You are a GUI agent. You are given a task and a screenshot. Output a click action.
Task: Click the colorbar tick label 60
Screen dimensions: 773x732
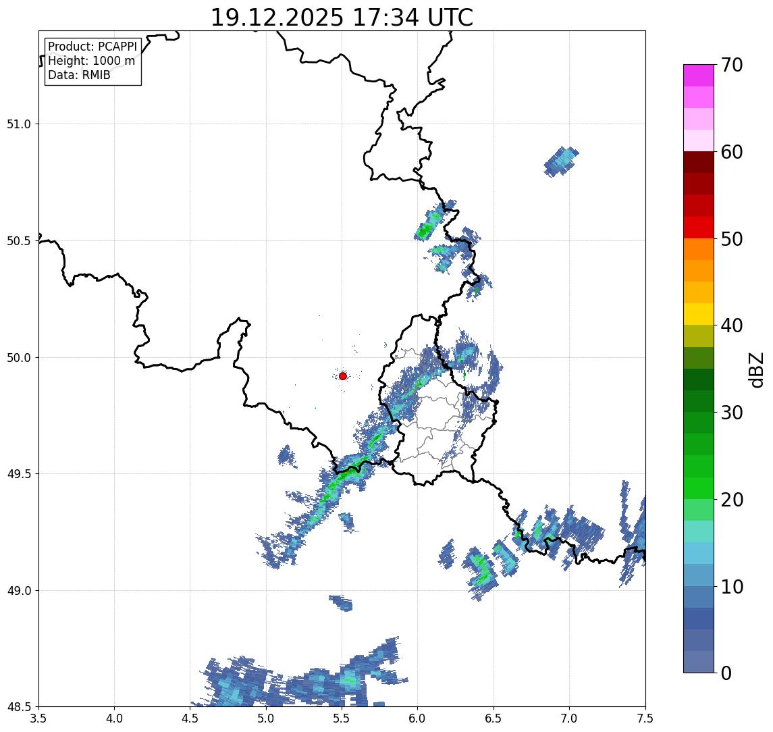pyautogui.click(x=732, y=152)
